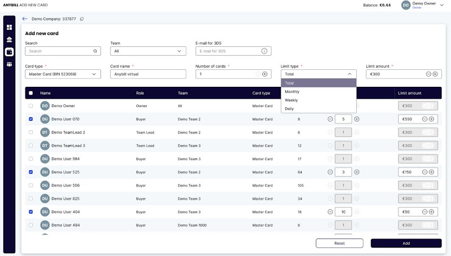451x256 pixels.
Task: Select Daily in Limit type list
Action: coord(319,109)
